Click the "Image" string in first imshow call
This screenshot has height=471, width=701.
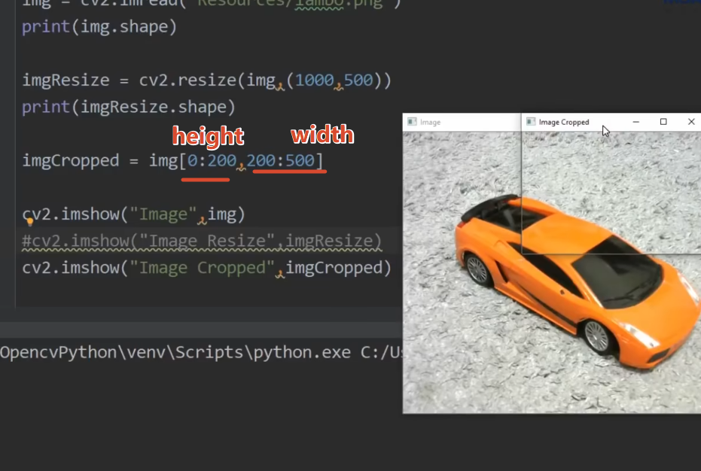163,214
